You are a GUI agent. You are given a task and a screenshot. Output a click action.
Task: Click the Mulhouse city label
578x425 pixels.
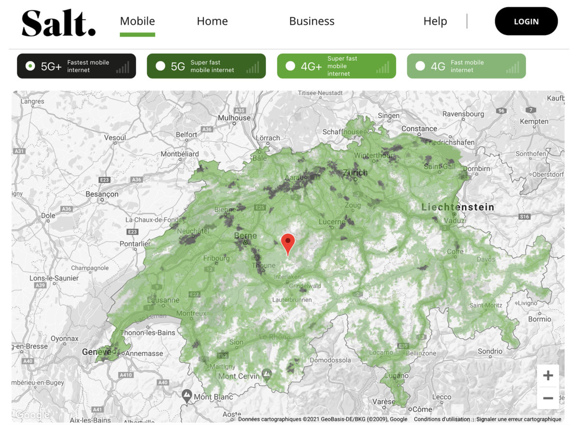tap(235, 118)
